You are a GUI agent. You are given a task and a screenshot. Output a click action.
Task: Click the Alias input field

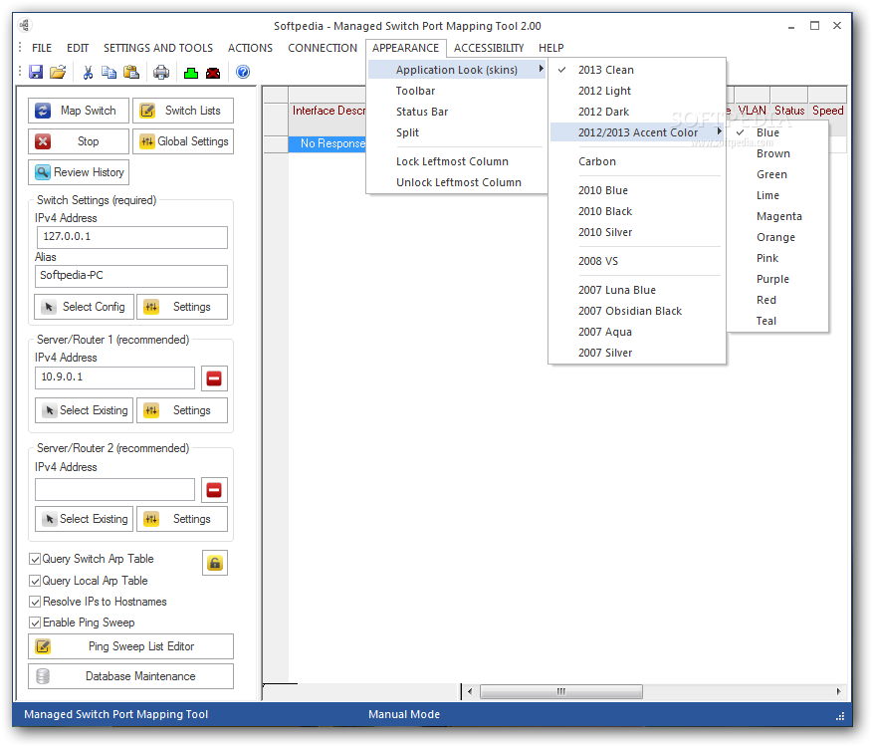(x=132, y=276)
